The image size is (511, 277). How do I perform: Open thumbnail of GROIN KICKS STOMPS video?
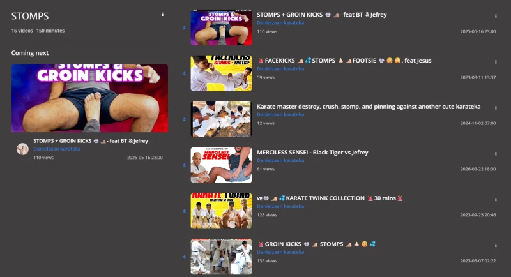(x=221, y=257)
